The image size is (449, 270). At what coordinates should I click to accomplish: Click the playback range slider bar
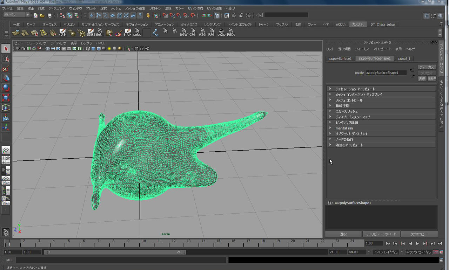tap(114, 252)
